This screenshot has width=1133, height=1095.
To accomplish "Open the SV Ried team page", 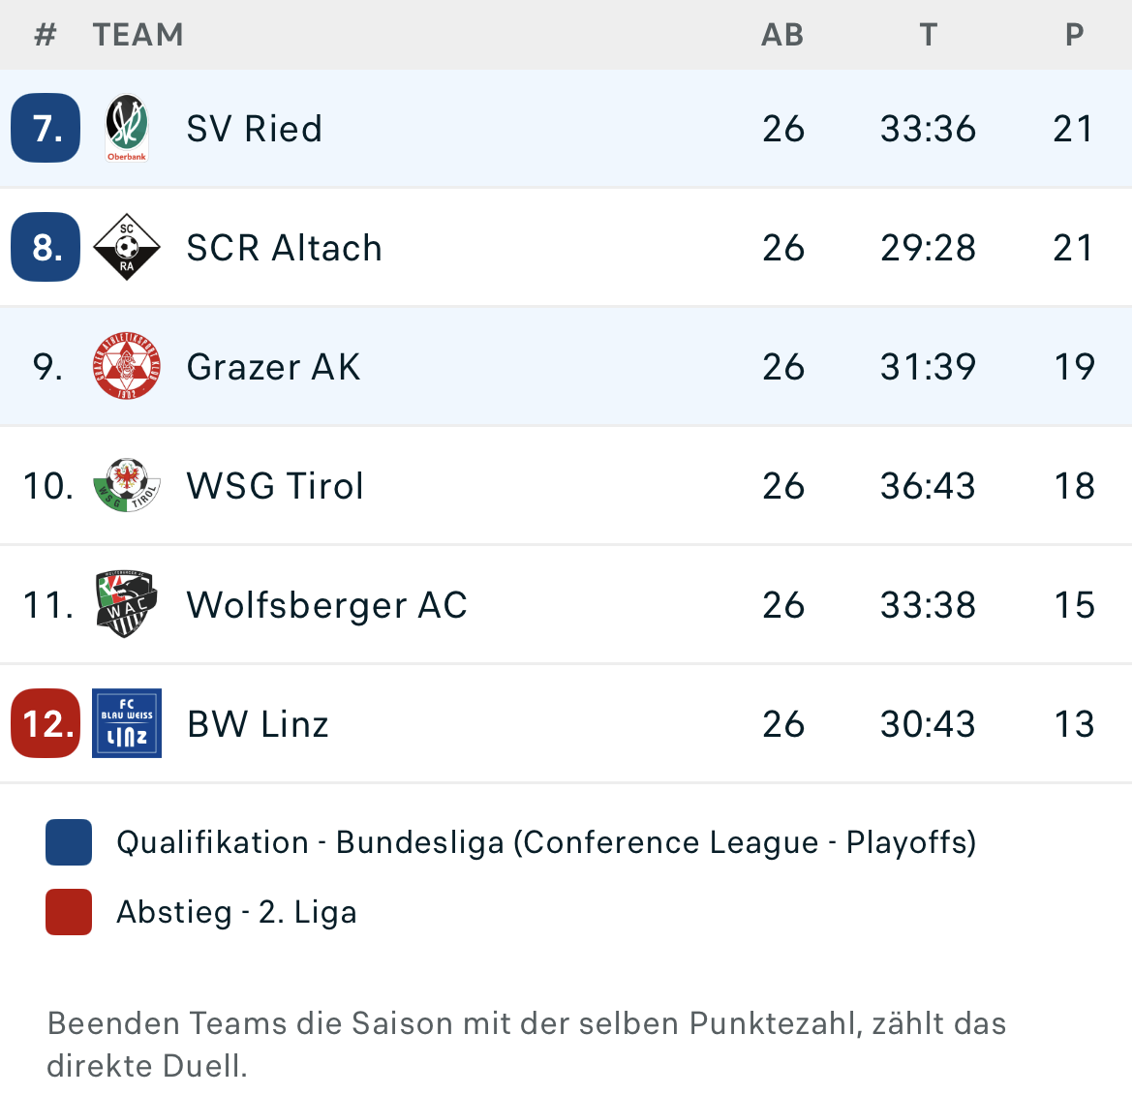I will pyautogui.click(x=254, y=129).
